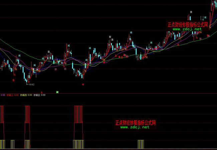Viewport: 217px width, 150px height.
Task: Click the widest yellow bar cluster at the indicator bottom
Action: pyautogui.click(x=78, y=144)
